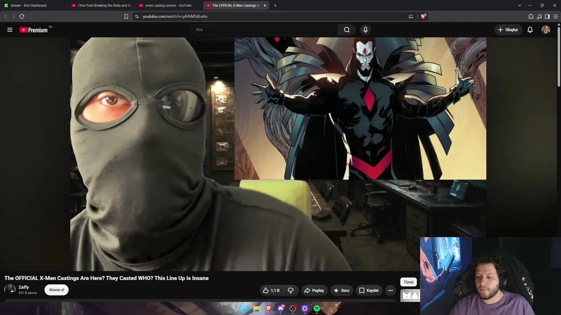Open Discord from the taskbar

(x=281, y=309)
